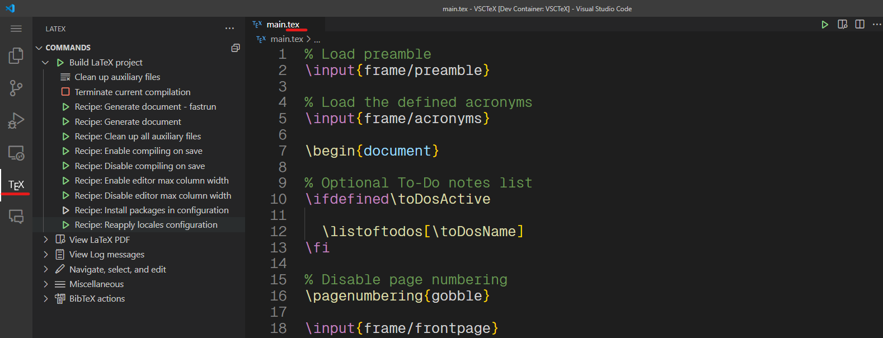Select the TeX LaTeX activity bar icon
The width and height of the screenshot is (883, 338).
coord(16,185)
